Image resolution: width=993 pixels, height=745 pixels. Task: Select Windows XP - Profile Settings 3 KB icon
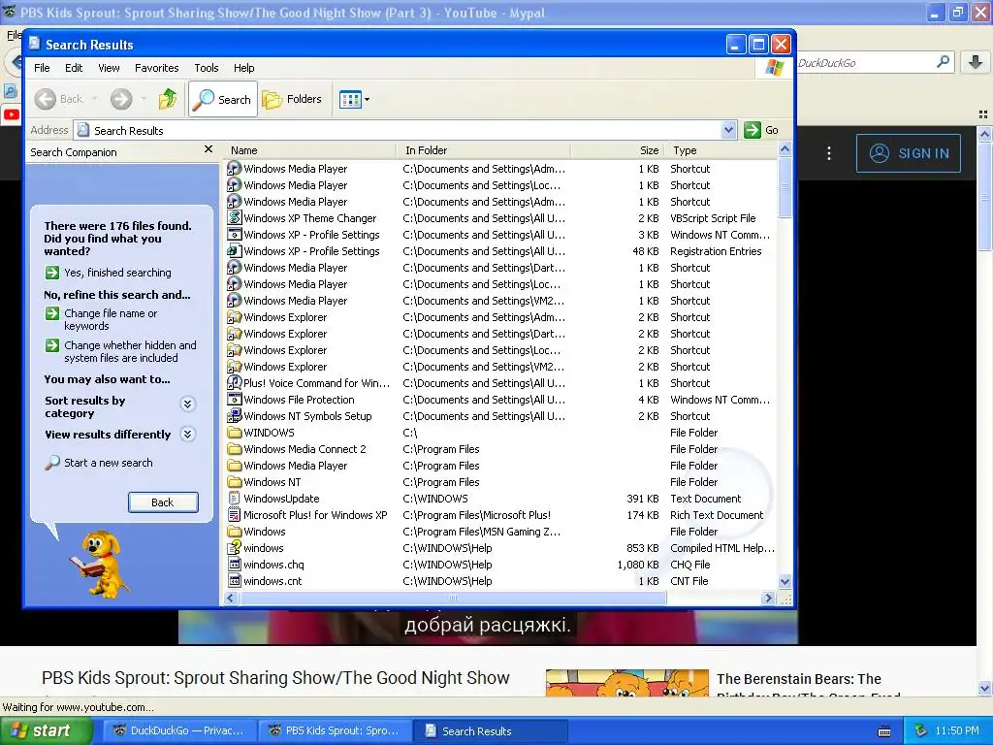[x=235, y=235]
